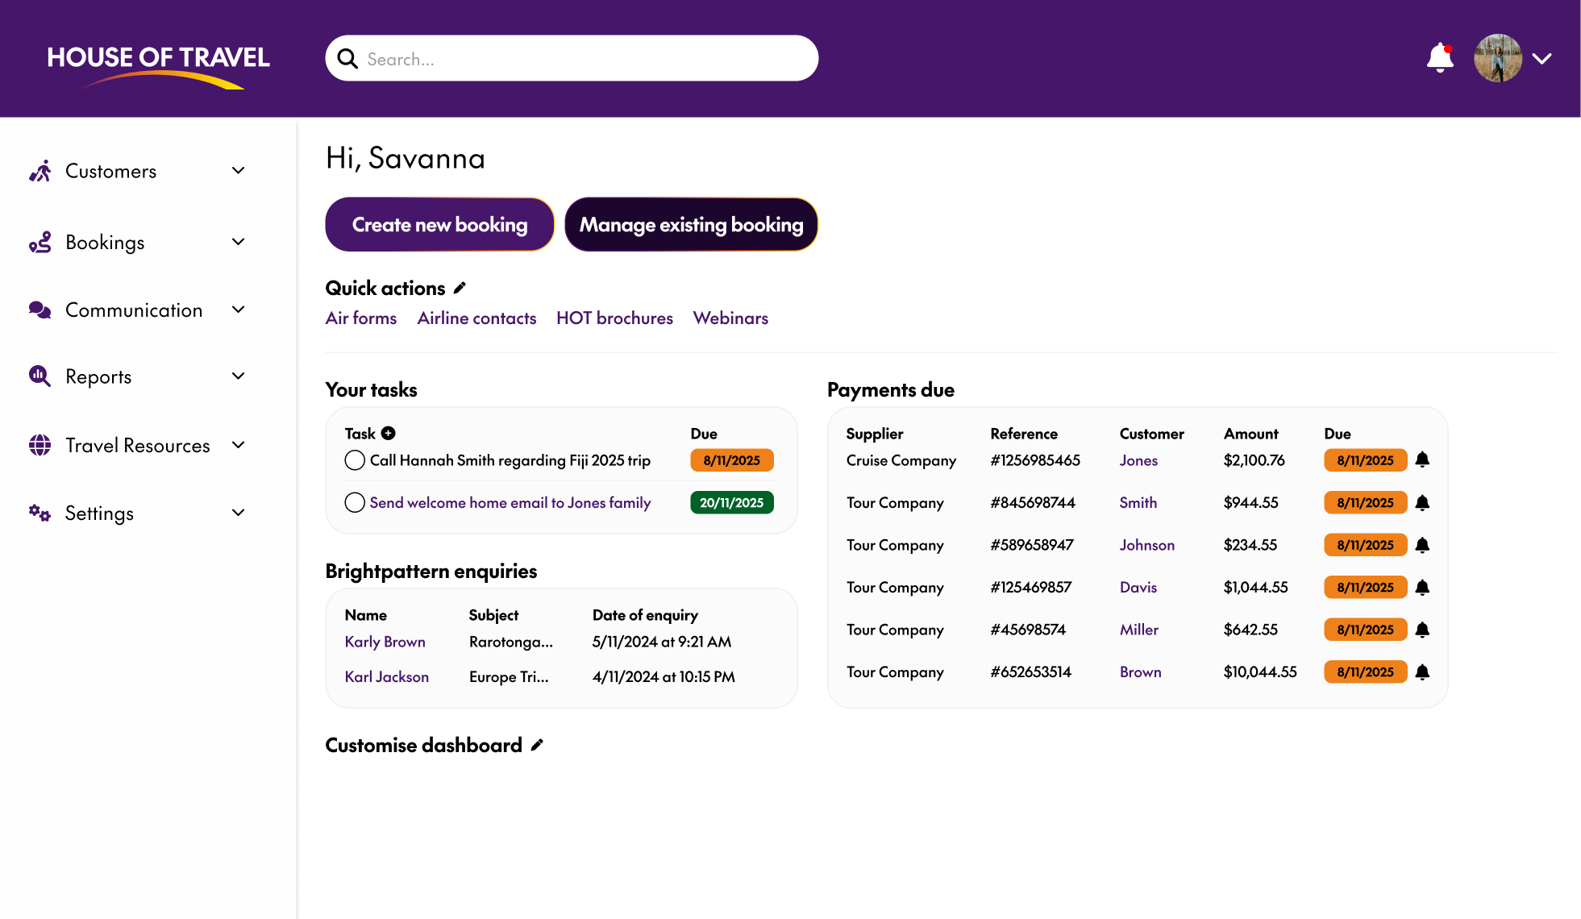Open Reports in the sidebar
The height and width of the screenshot is (919, 1581).
pyautogui.click(x=98, y=377)
